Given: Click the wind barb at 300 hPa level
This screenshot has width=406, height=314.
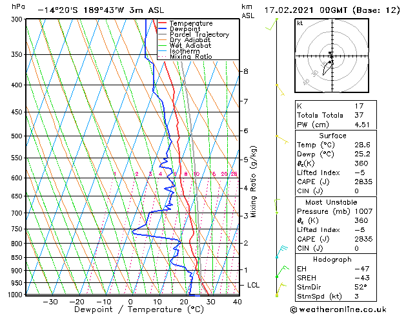Looking at the screenshot, I should point(272,24).
